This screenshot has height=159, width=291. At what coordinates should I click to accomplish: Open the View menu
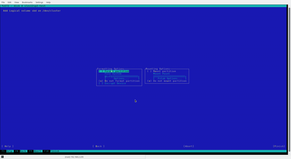[x=17, y=2]
